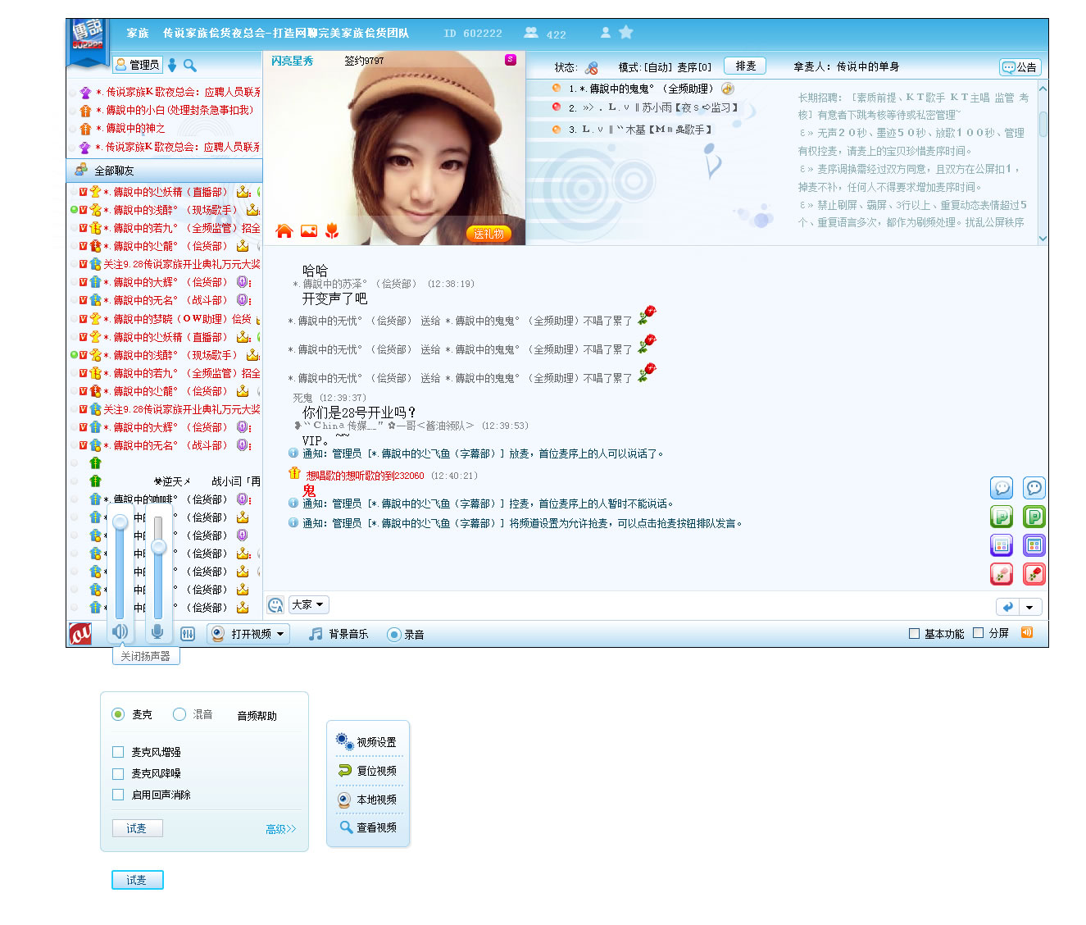The image size is (1086, 925).
Task: Enable the 麦克风降噪 checkbox
Action: [x=118, y=773]
